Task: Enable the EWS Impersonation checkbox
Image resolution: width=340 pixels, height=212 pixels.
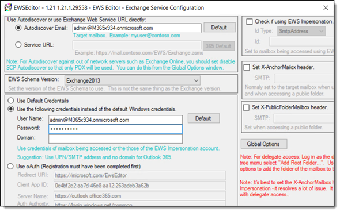Action: (x=250, y=22)
